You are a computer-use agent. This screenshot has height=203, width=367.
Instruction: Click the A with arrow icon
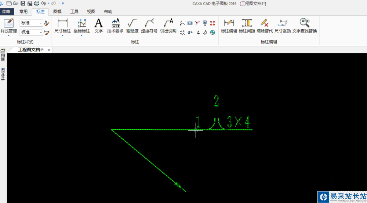[x=198, y=33]
